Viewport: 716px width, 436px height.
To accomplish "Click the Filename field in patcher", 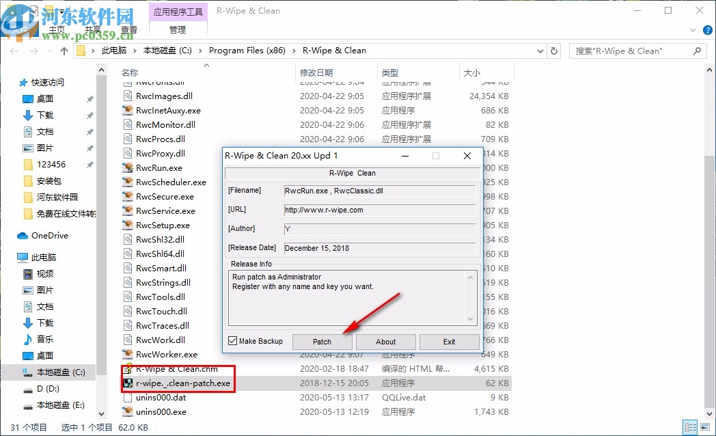I will coord(379,191).
